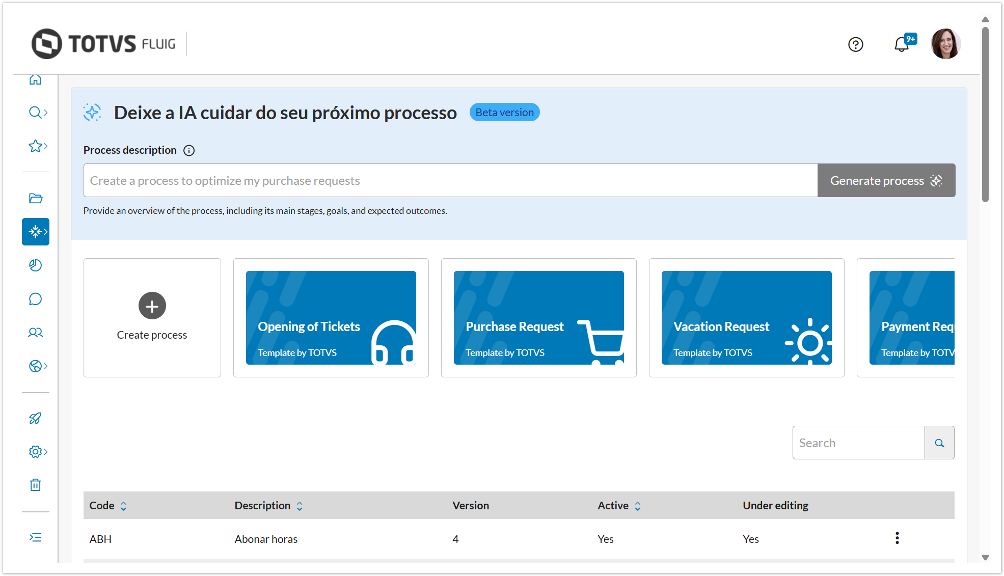Open the help question mark icon

pyautogui.click(x=855, y=45)
